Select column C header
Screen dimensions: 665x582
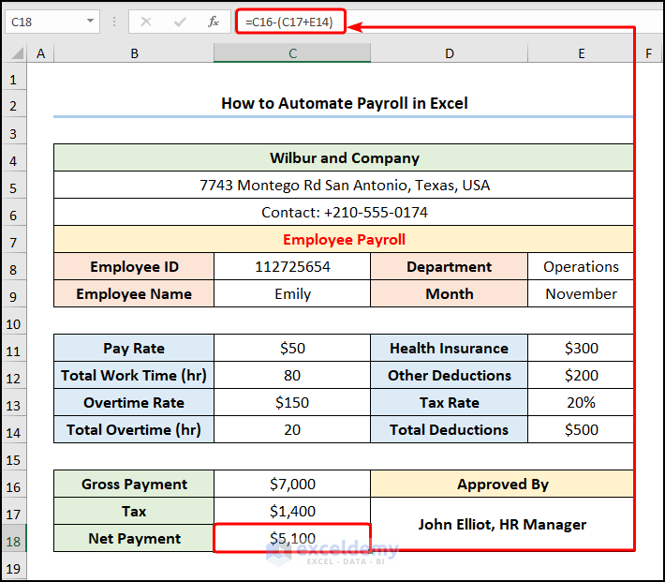(x=292, y=54)
